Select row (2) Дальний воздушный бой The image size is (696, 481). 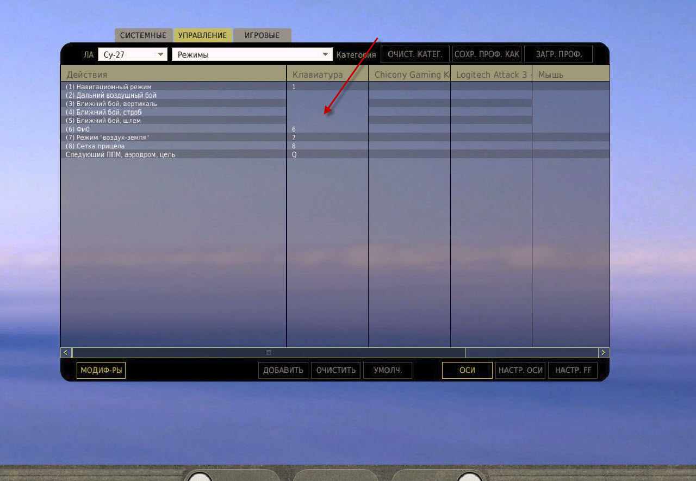(173, 95)
